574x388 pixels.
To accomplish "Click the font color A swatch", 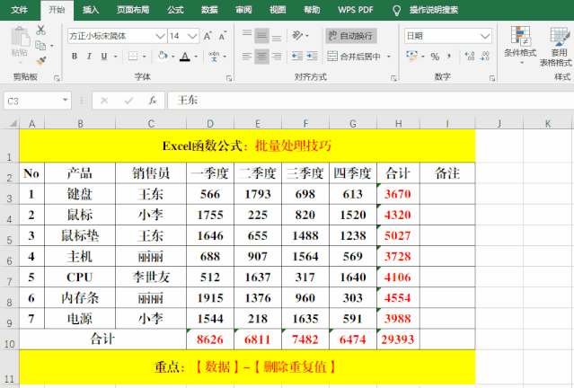I will click(x=184, y=57).
